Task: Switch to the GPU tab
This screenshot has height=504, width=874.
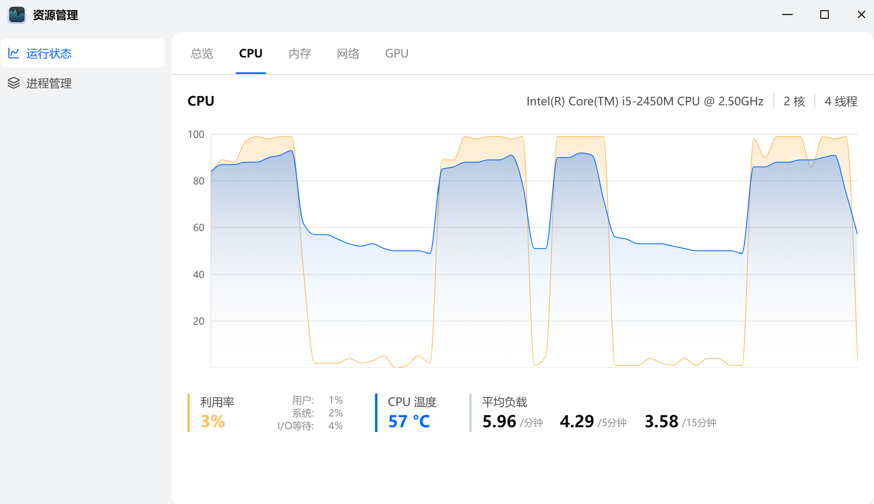Action: [x=396, y=53]
